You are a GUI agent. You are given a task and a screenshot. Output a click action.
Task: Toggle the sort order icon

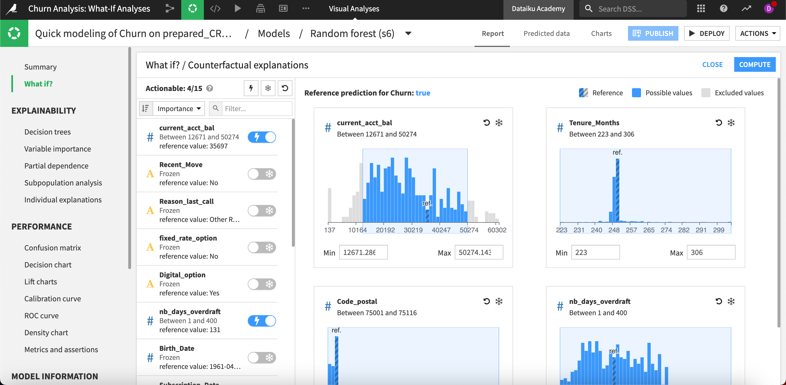click(146, 109)
